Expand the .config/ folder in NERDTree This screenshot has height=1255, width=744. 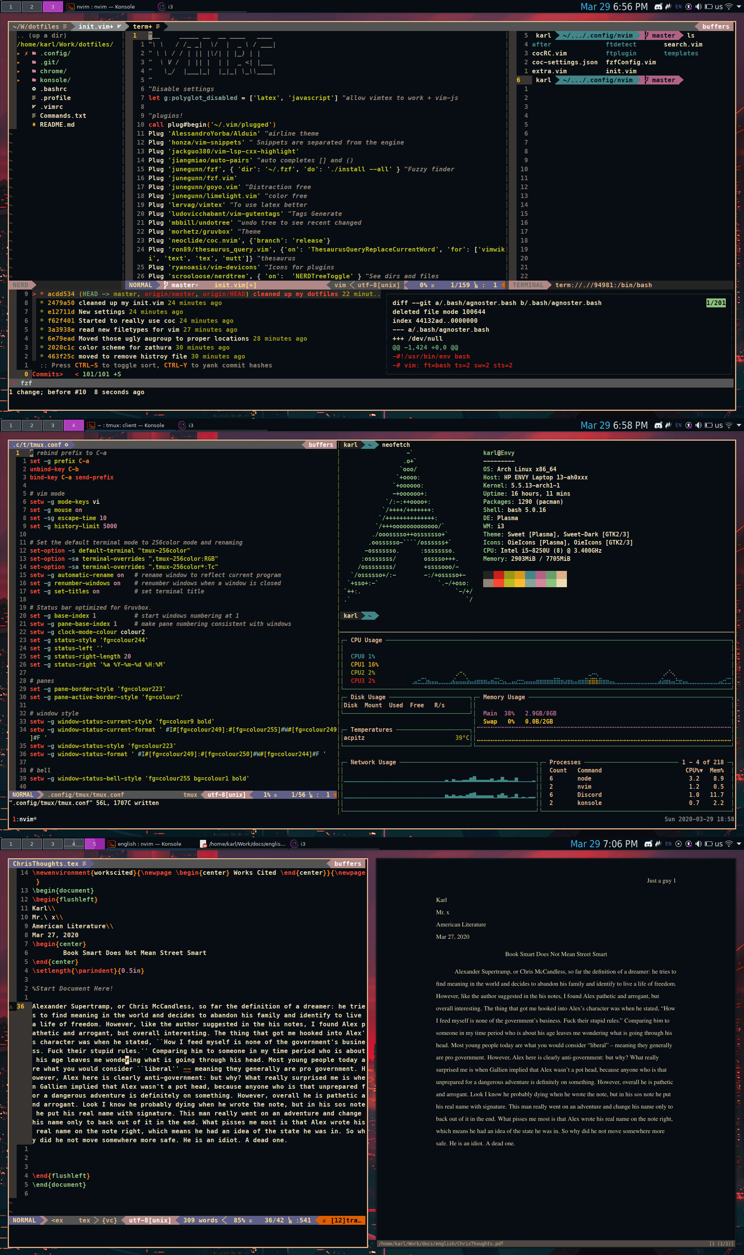(x=19, y=53)
